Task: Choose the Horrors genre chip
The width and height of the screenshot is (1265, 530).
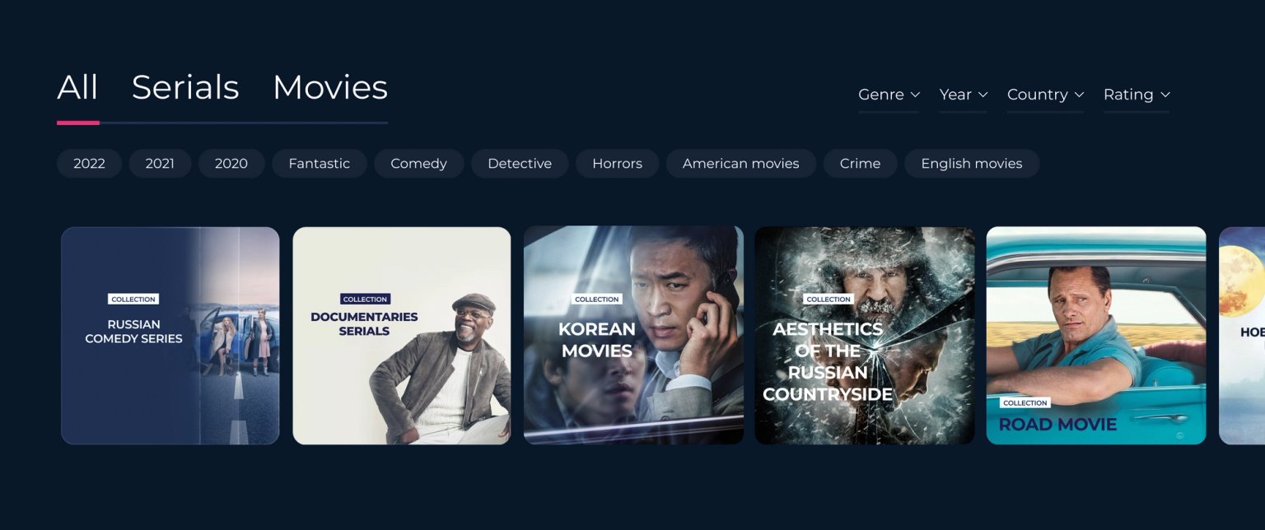Action: click(617, 164)
